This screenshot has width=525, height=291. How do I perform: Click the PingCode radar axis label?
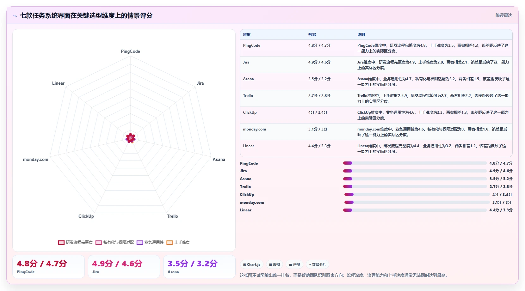pyautogui.click(x=130, y=51)
